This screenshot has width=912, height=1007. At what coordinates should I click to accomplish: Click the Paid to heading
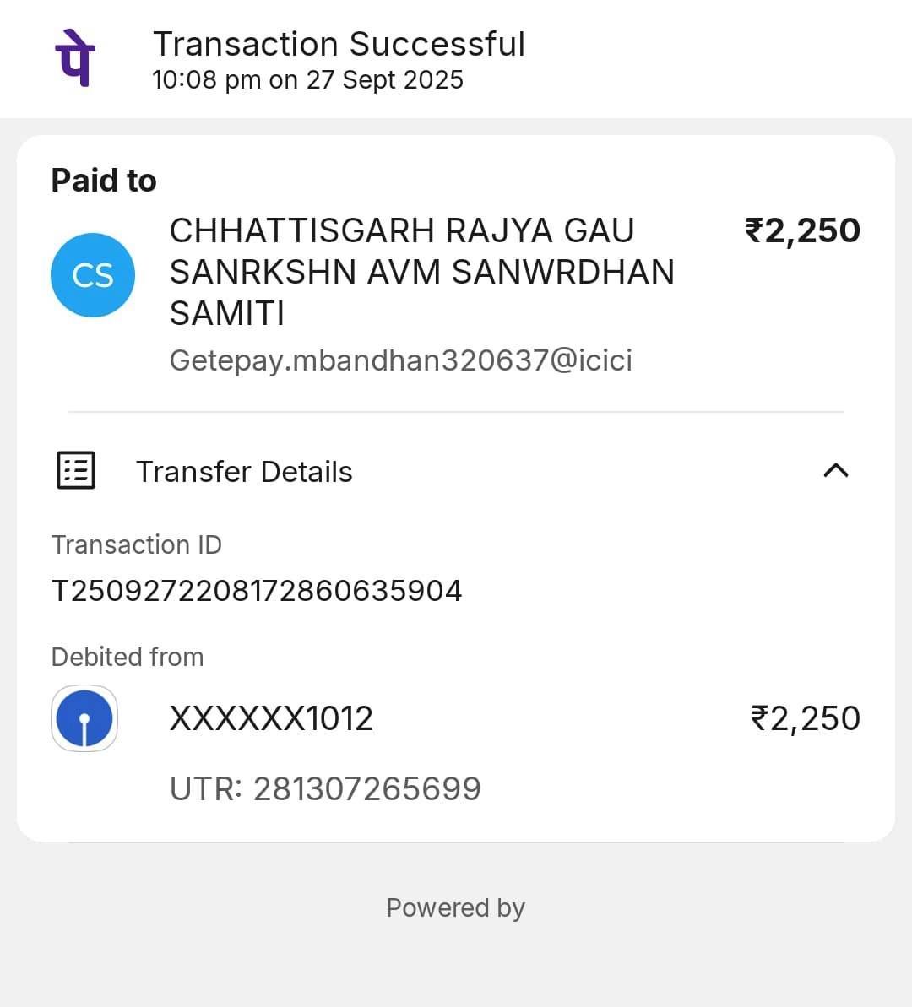tap(104, 181)
